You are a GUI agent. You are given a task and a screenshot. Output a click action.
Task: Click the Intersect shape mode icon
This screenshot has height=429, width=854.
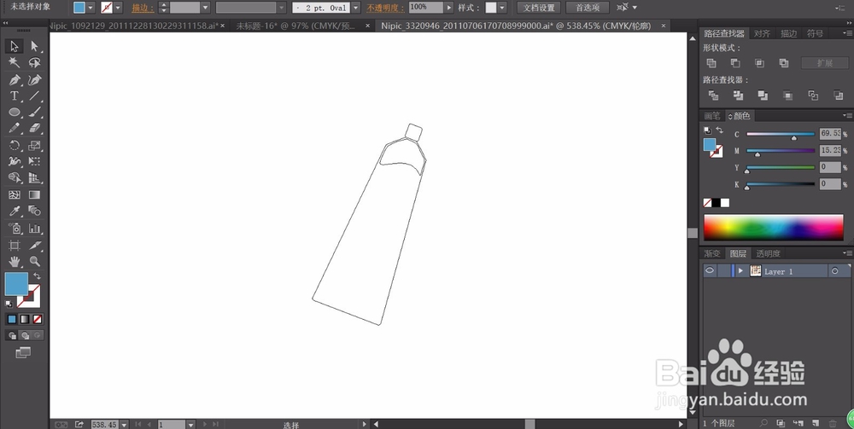(x=759, y=63)
